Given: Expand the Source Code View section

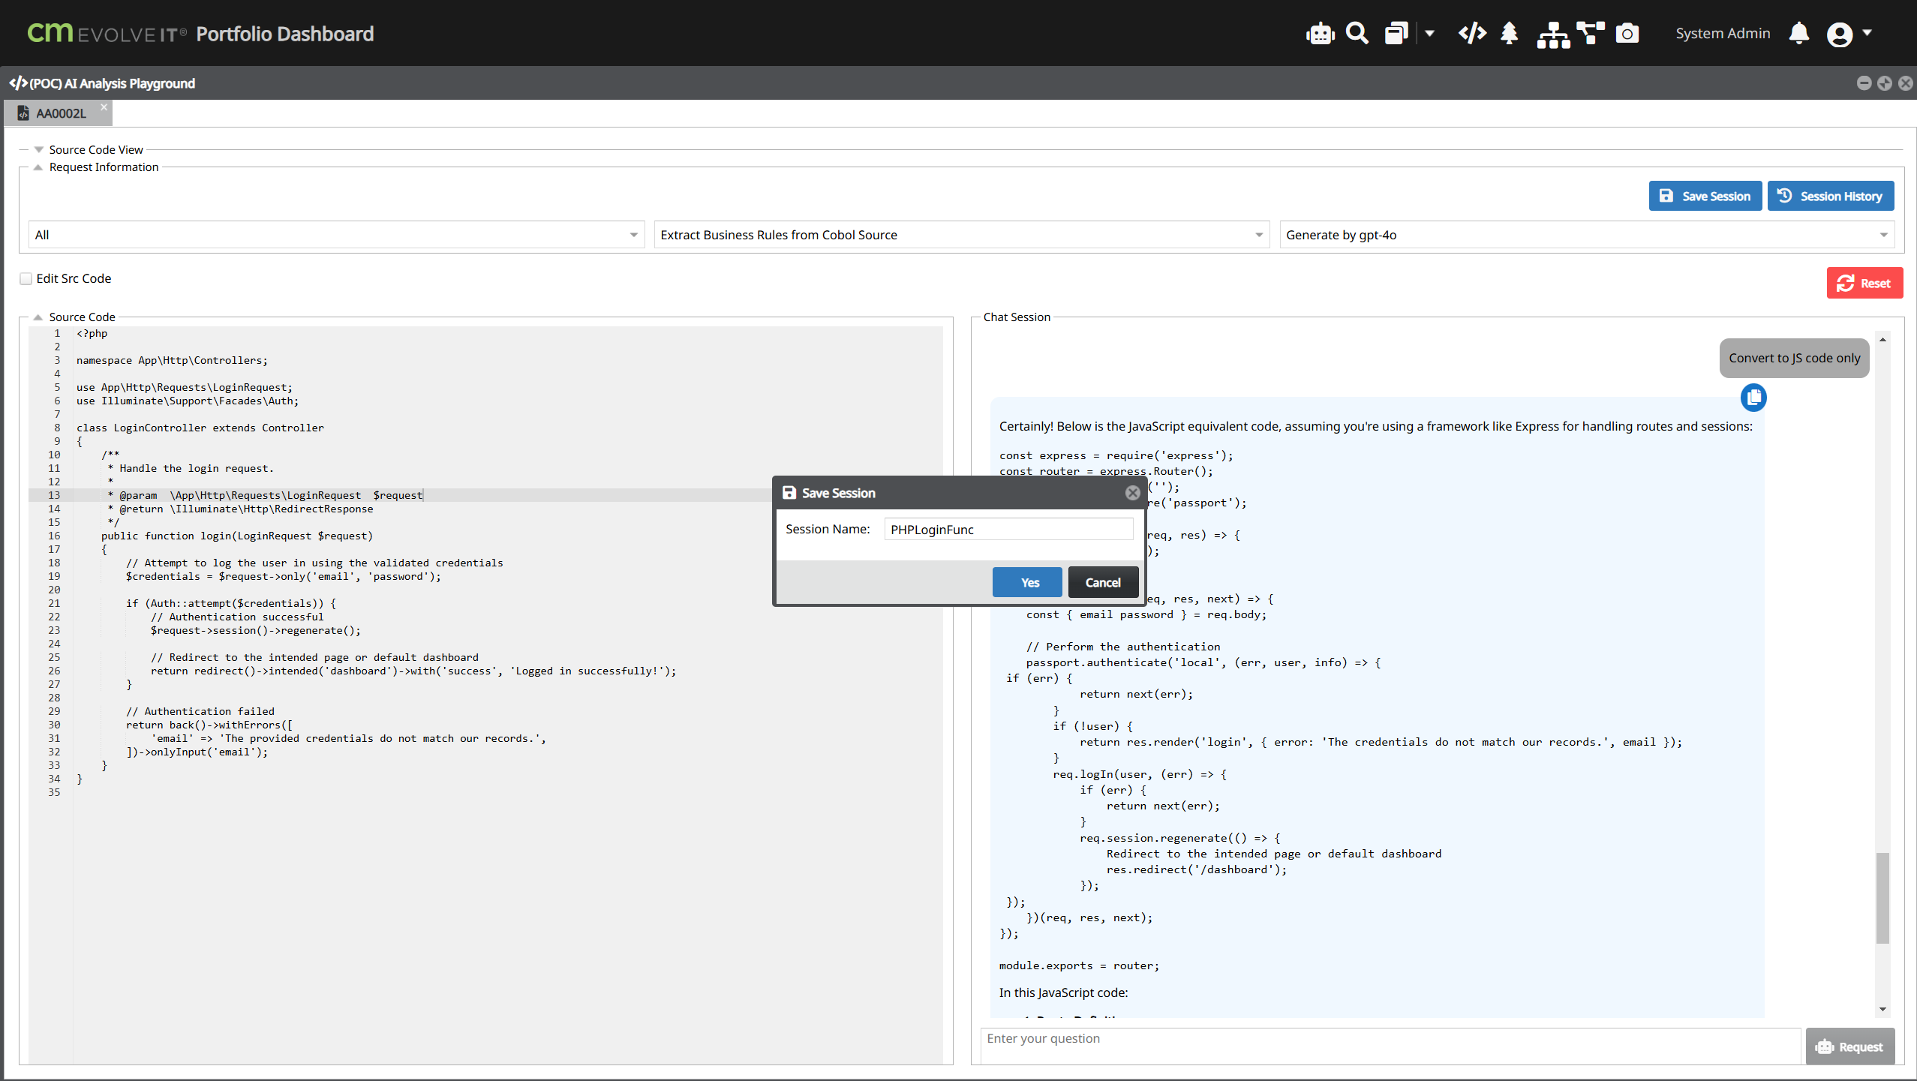Looking at the screenshot, I should click(x=39, y=150).
